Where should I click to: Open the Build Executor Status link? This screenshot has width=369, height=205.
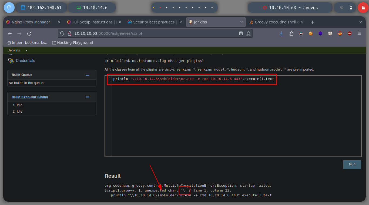click(x=30, y=97)
